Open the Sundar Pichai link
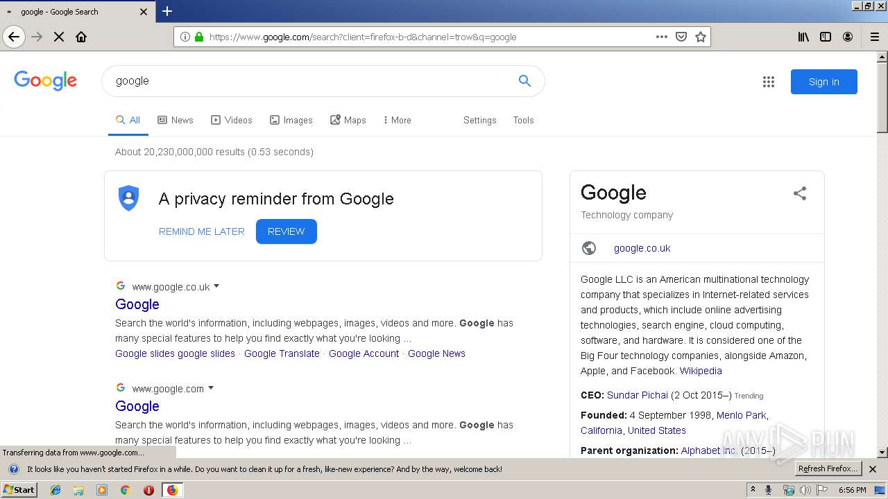 637,395
